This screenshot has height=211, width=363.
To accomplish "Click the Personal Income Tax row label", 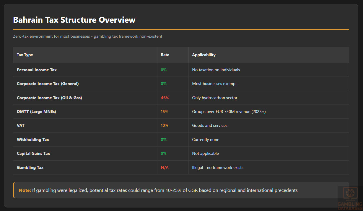I will point(37,70).
